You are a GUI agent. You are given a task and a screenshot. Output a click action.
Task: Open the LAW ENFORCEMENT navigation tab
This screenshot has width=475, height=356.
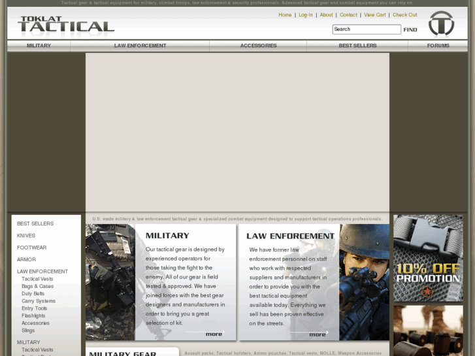140,46
